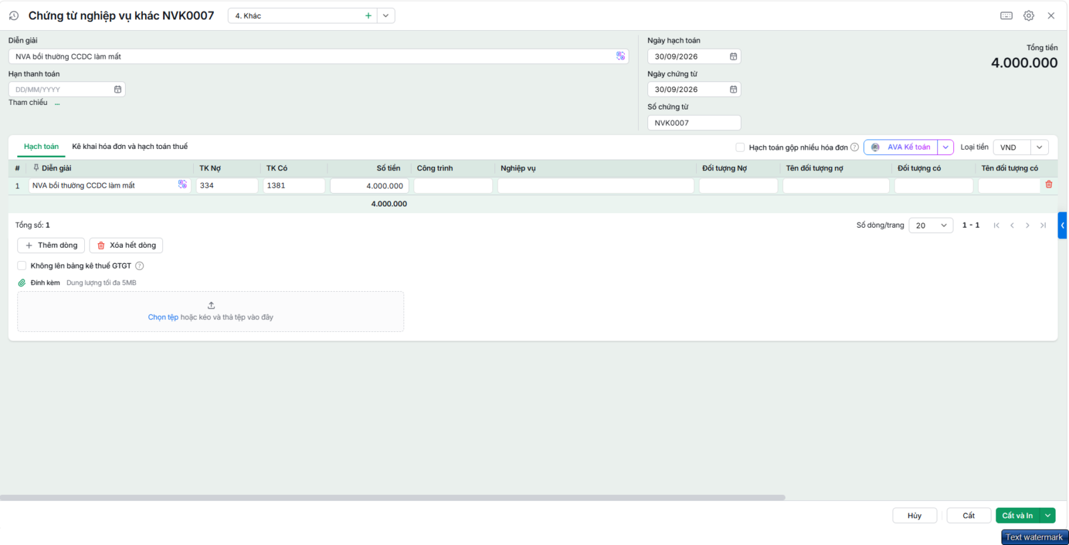Expand the voucher type dropdown "4. Khác"
Screen dimensions: 1069x545
pos(386,15)
